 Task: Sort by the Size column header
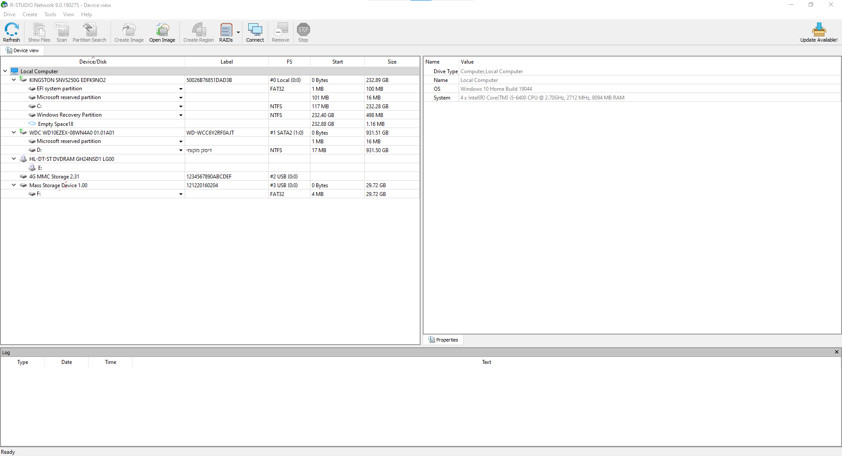pyautogui.click(x=392, y=62)
